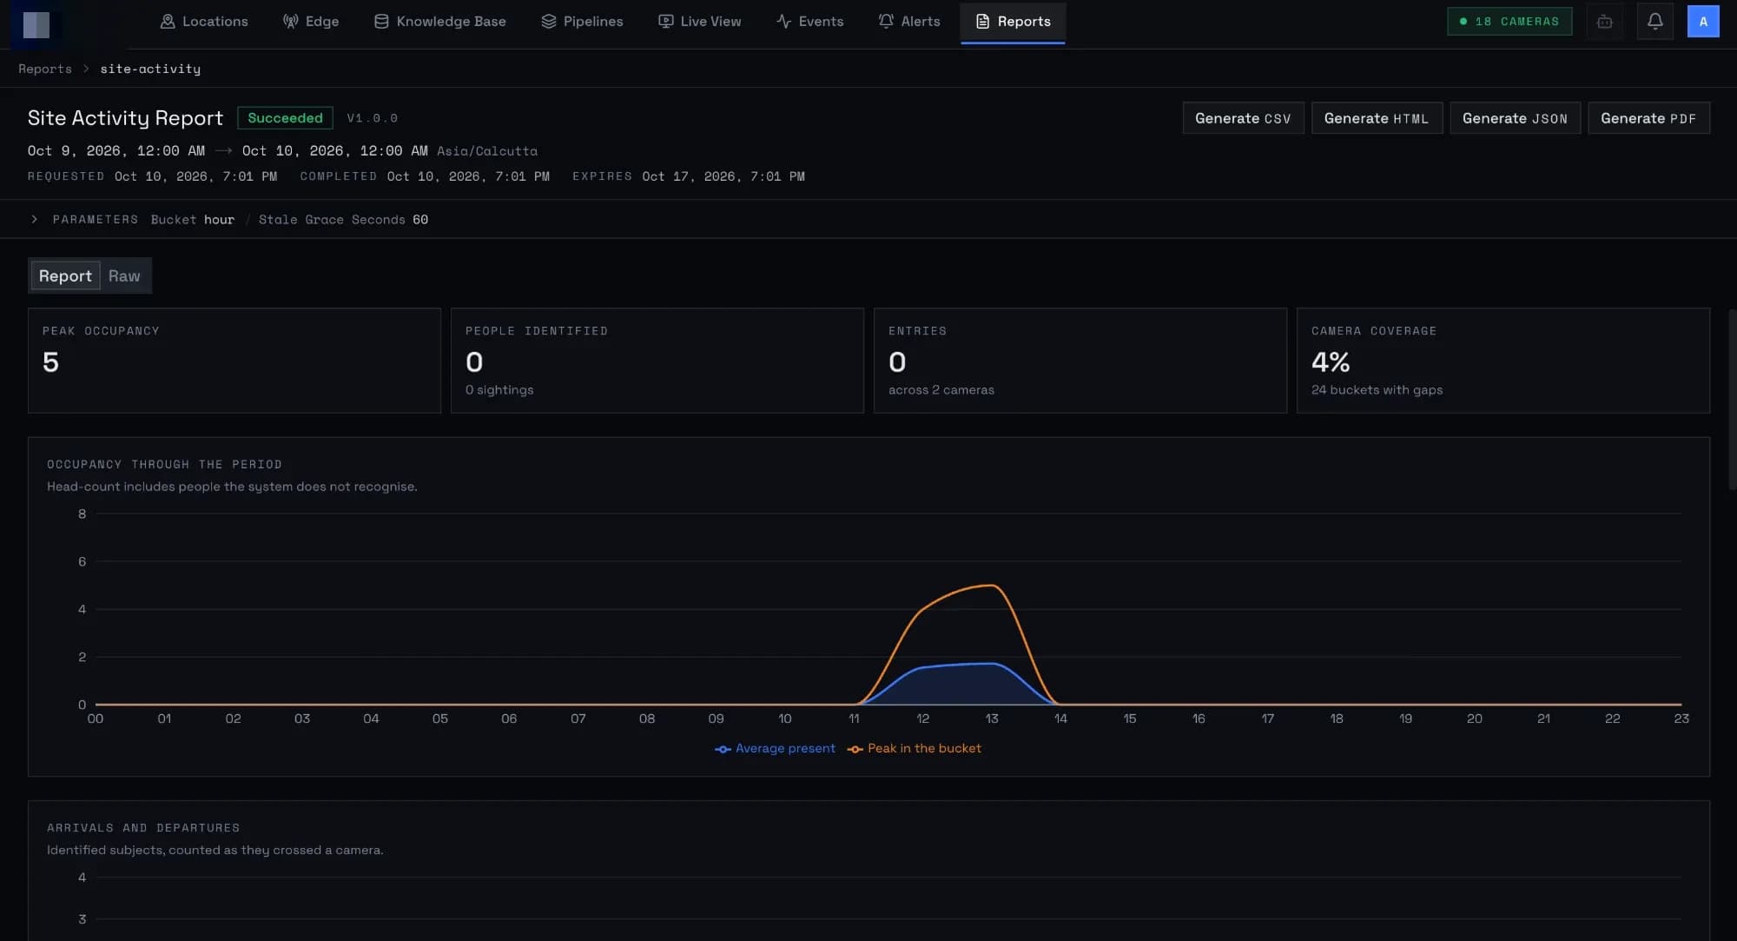Open Knowledge Base

tap(440, 21)
